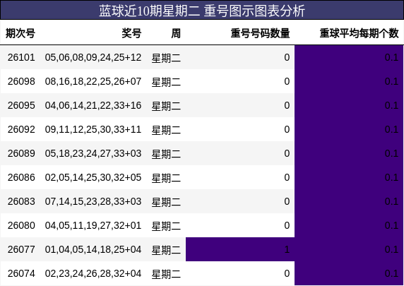Click the title 蓝球近10期星期二 重号图示图表分析
This screenshot has height=286, width=404.
(x=202, y=11)
